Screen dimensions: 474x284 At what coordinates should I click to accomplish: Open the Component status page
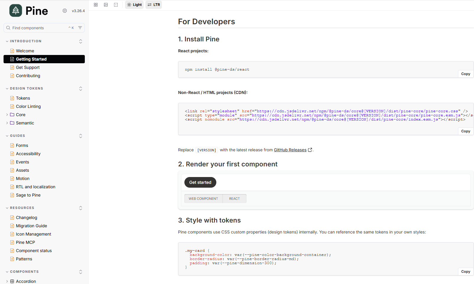coord(44,251)
